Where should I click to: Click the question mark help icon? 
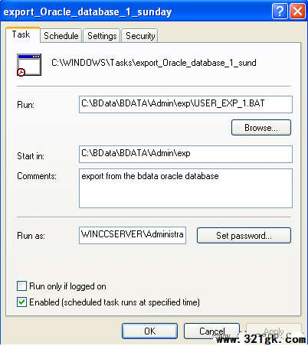click(x=280, y=11)
